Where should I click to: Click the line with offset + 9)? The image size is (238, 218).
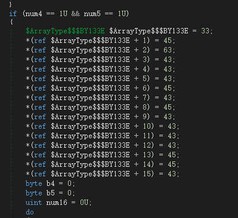[100, 117]
